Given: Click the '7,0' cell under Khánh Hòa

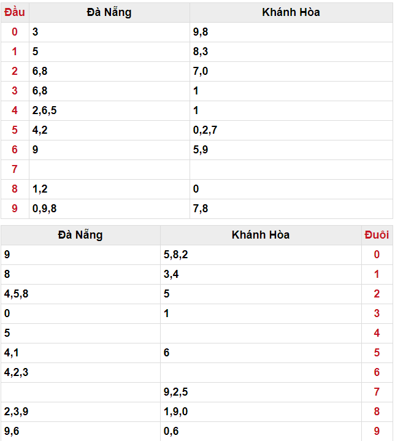Looking at the screenshot, I should tap(201, 72).
